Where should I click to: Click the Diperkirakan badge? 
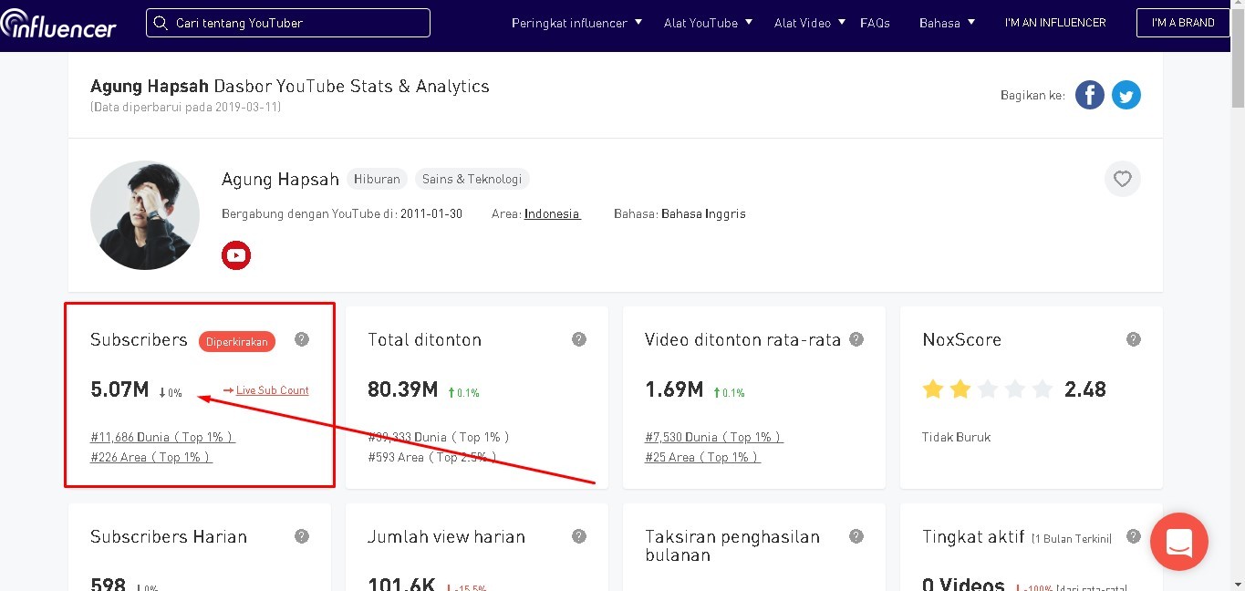[x=237, y=342]
